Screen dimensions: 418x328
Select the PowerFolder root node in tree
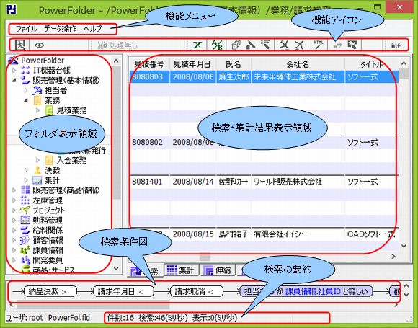click(43, 61)
